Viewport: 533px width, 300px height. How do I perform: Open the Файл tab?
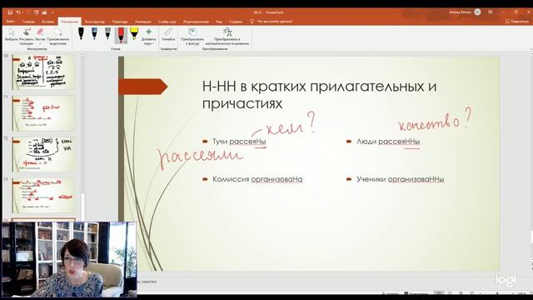(10, 22)
